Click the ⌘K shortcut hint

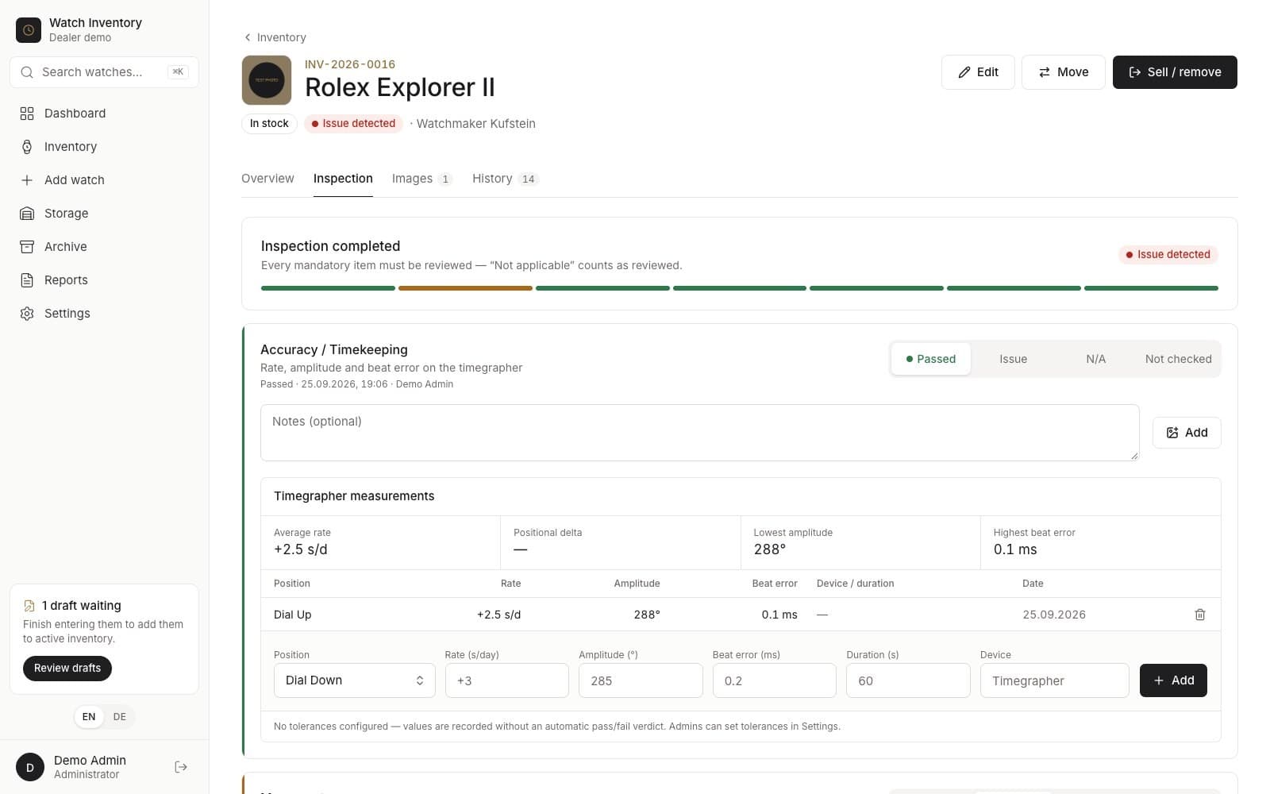[178, 72]
